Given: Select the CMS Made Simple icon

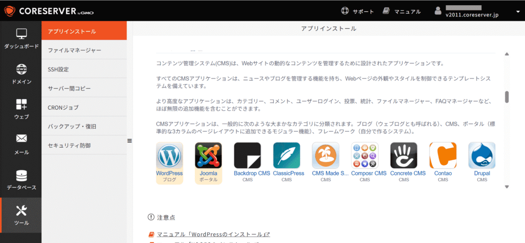Looking at the screenshot, I should click(326, 156).
